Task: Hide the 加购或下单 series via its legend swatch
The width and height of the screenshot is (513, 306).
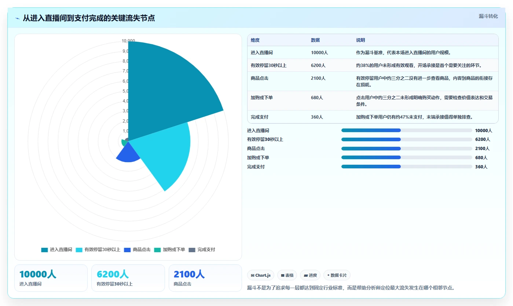Action: coord(157,250)
